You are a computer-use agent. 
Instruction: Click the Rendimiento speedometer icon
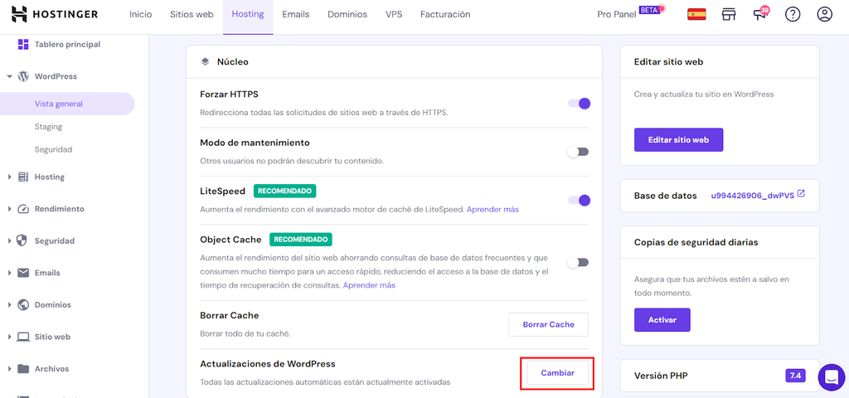click(x=23, y=208)
